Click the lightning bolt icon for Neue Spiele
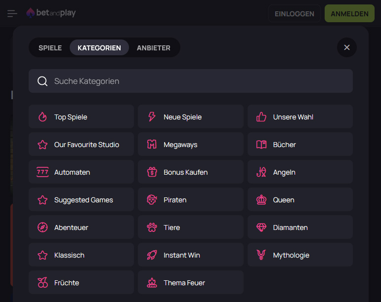381x302 pixels. [152, 117]
